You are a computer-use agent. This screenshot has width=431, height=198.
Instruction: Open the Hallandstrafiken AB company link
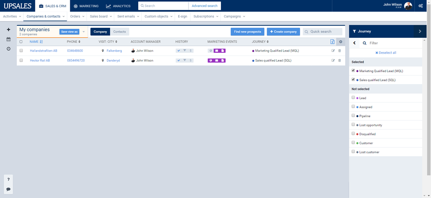pyautogui.click(x=43, y=51)
